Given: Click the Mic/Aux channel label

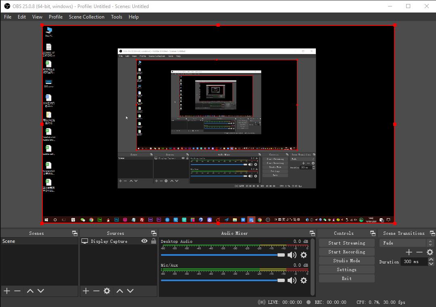Looking at the screenshot, I should coord(169,265).
